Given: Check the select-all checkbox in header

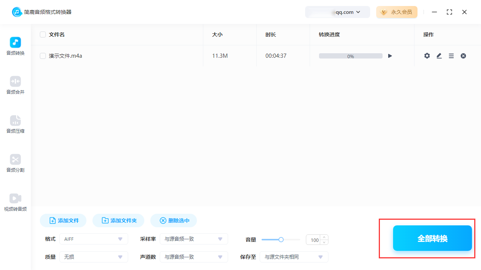Looking at the screenshot, I should (x=42, y=34).
